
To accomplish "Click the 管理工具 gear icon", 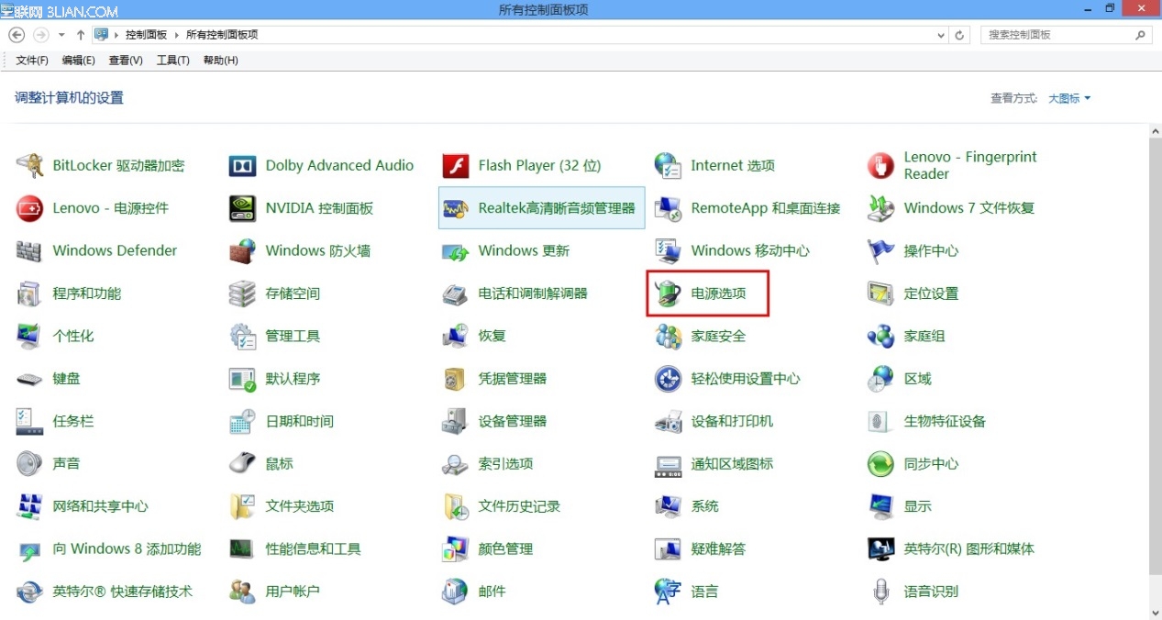I will [242, 336].
